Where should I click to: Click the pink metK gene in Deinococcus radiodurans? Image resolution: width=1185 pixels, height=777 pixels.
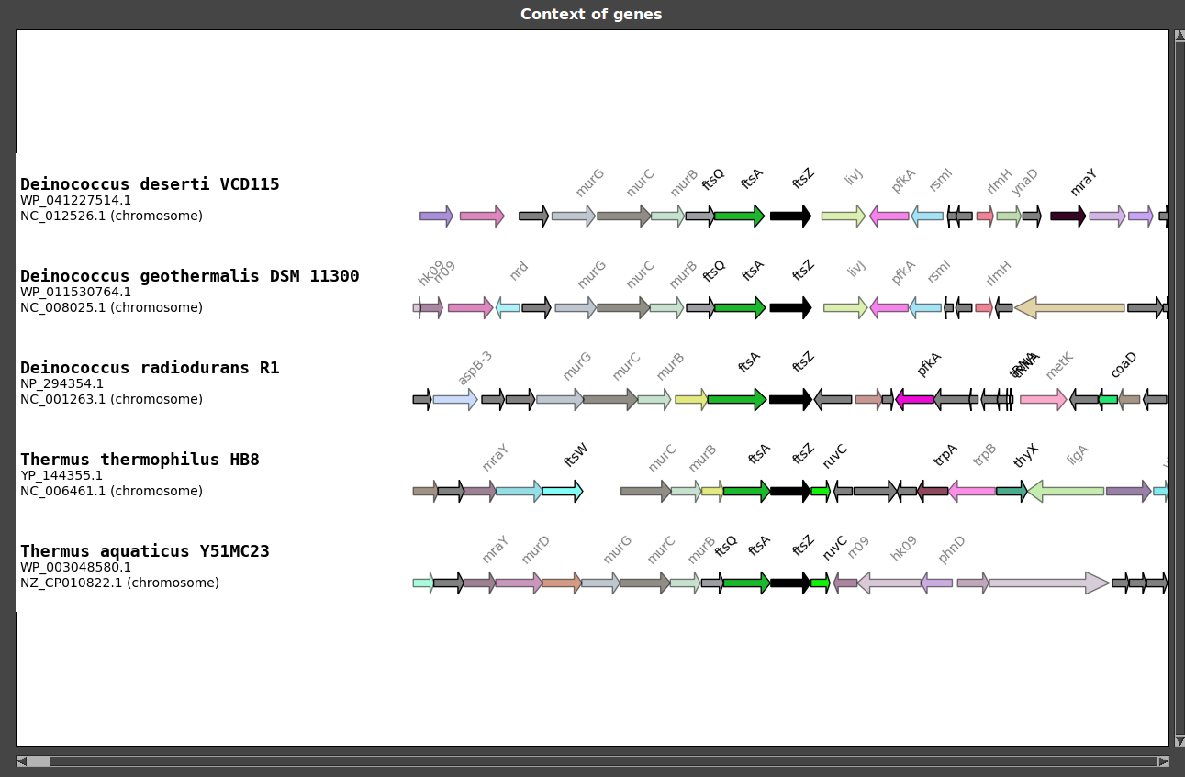pyautogui.click(x=1043, y=399)
